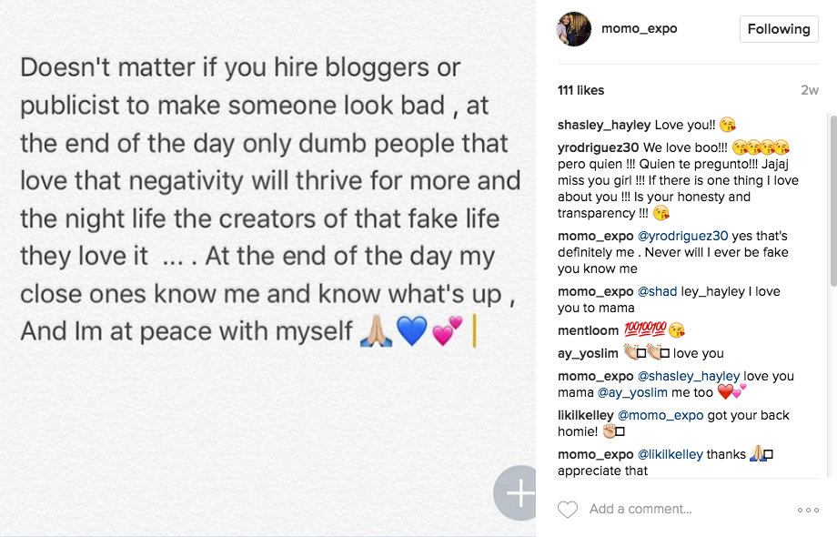Screen dimensions: 837x537
Task: Click the @ay_yoslim mention link
Action: 636,392
